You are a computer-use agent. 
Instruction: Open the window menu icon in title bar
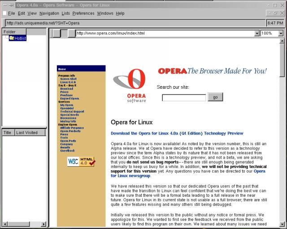[4, 4]
